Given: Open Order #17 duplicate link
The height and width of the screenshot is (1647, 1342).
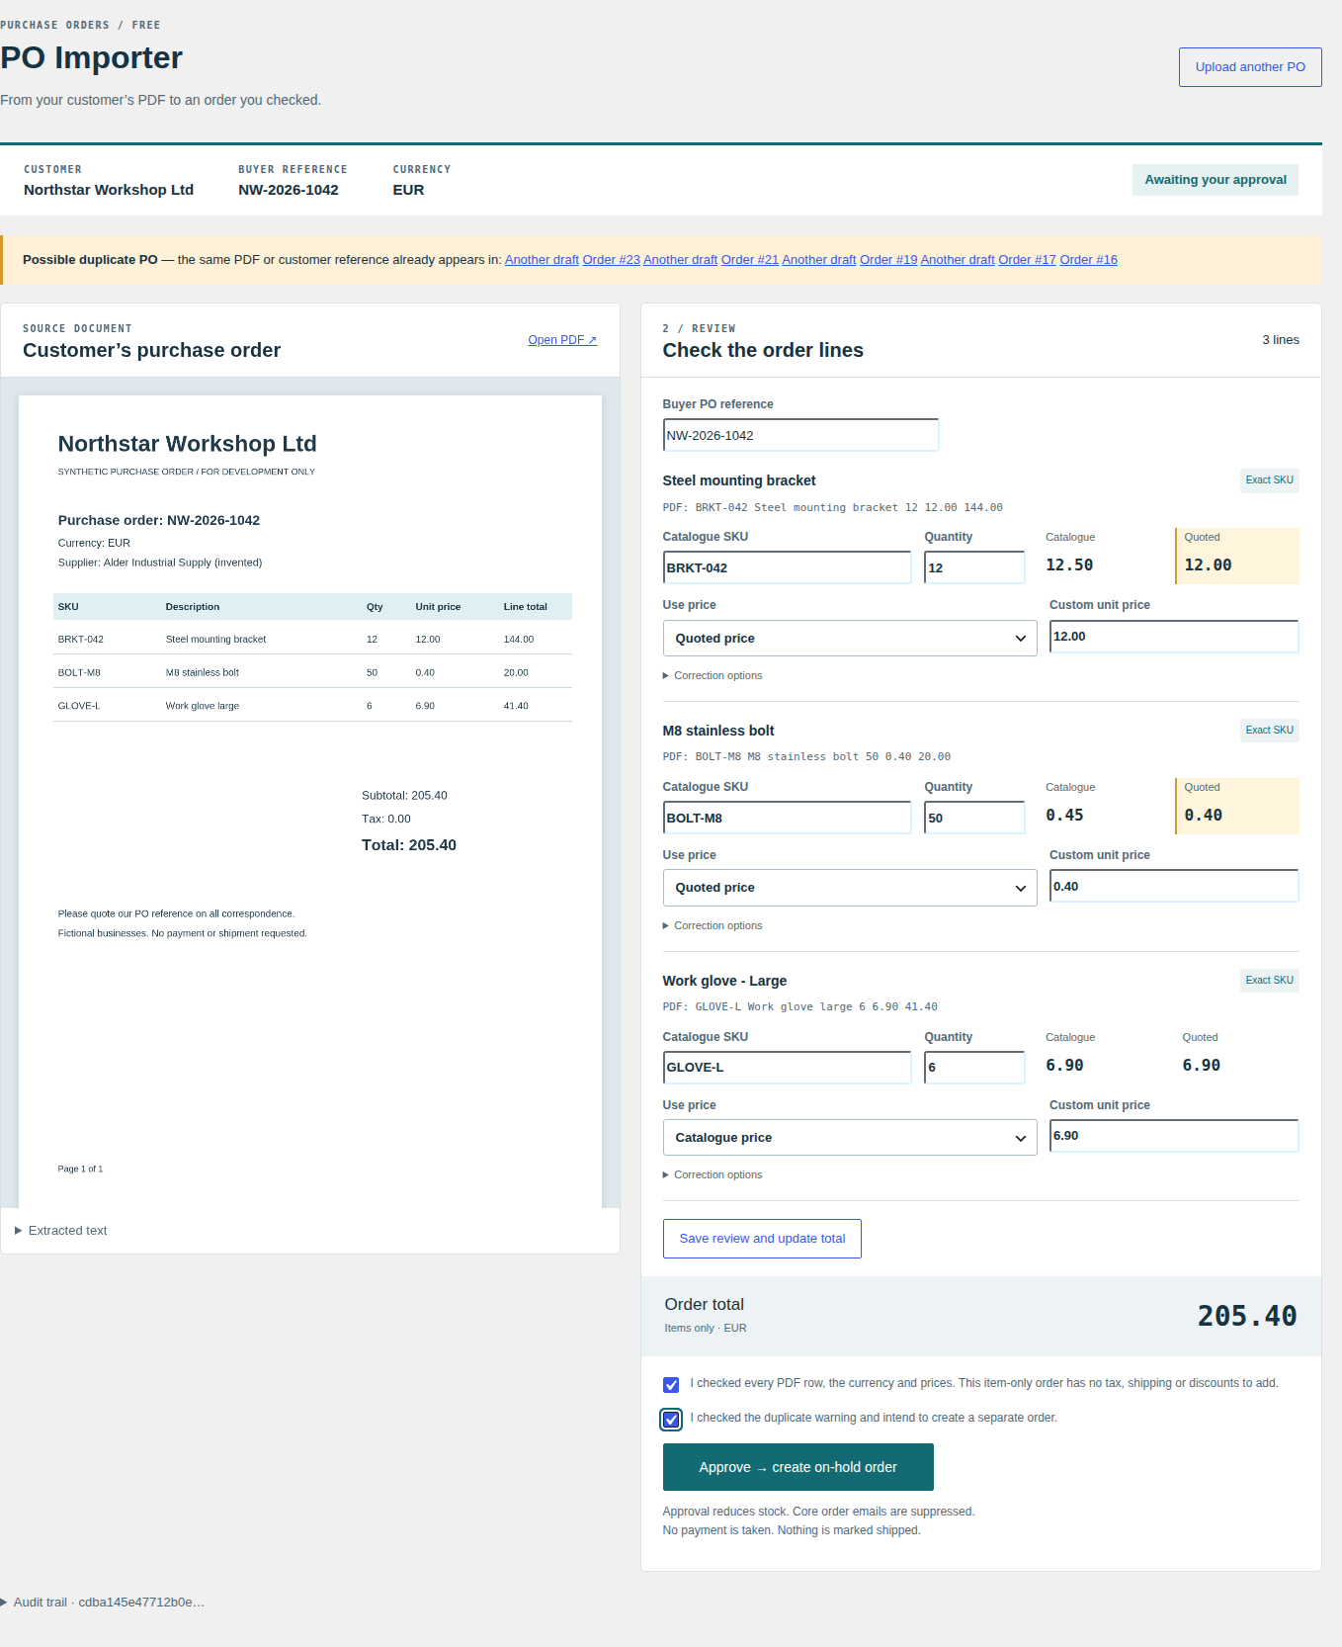Looking at the screenshot, I should 1027,260.
